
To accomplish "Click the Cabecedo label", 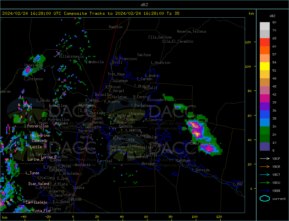I will [39, 140].
